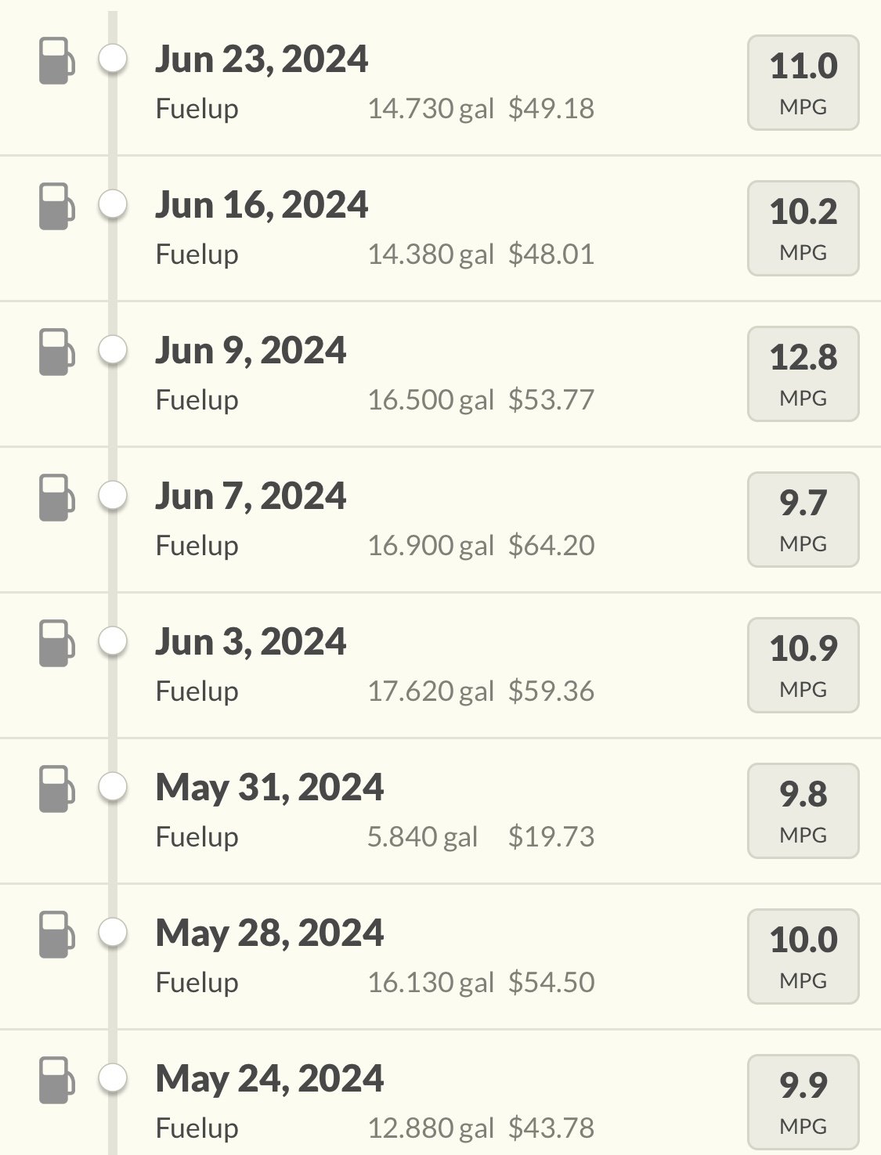Screen dimensions: 881x1155
Task: Open the 12.8 MPG badge
Action: [x=803, y=374]
